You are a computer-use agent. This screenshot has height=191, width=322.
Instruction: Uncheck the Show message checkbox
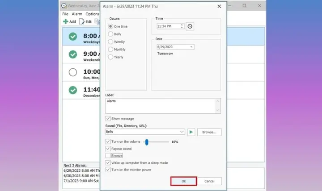pyautogui.click(x=108, y=118)
